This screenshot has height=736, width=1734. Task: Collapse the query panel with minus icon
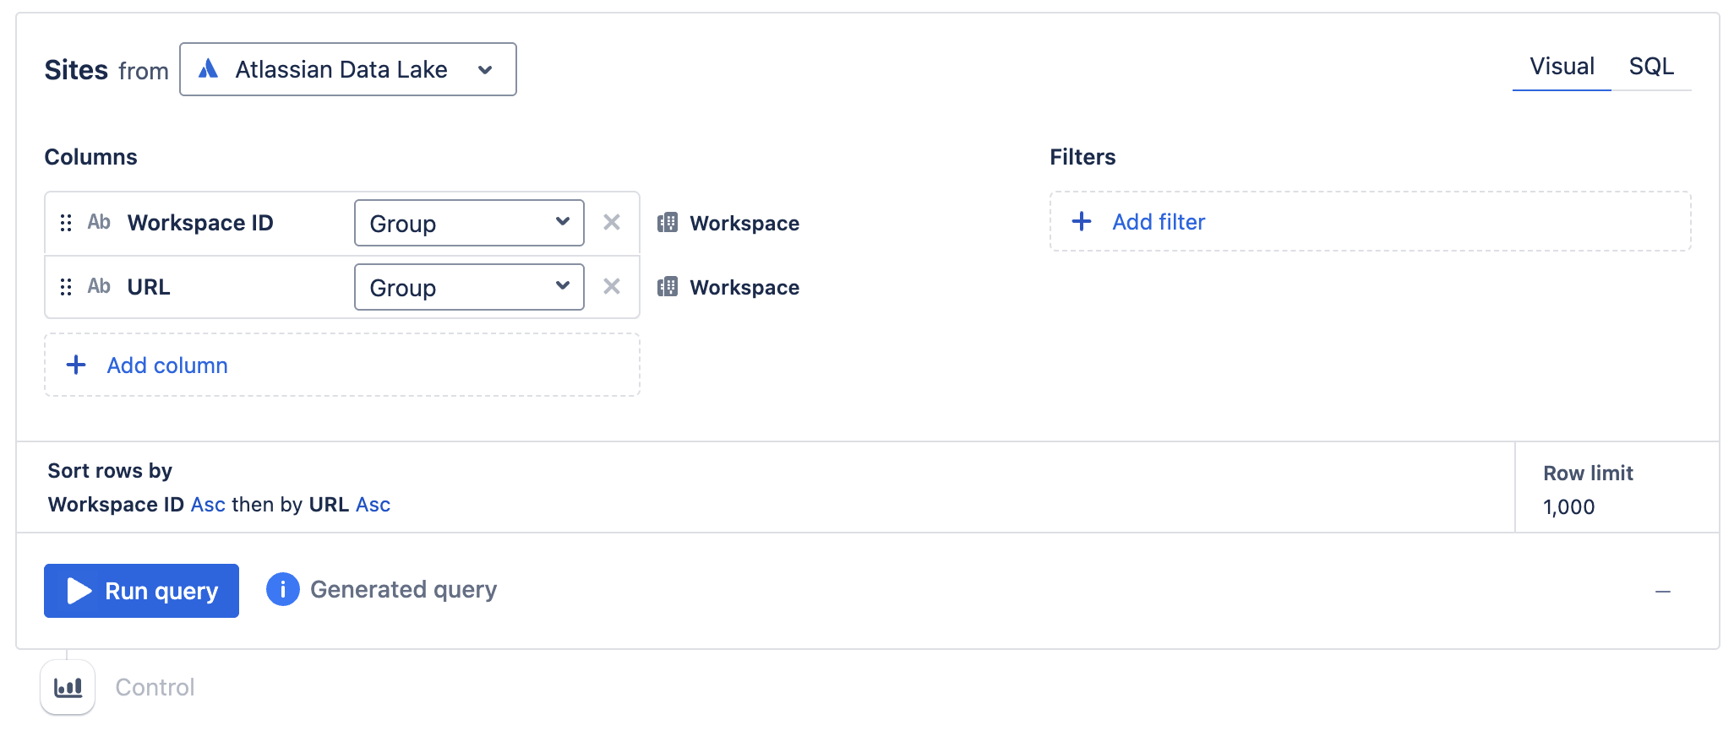click(x=1663, y=592)
